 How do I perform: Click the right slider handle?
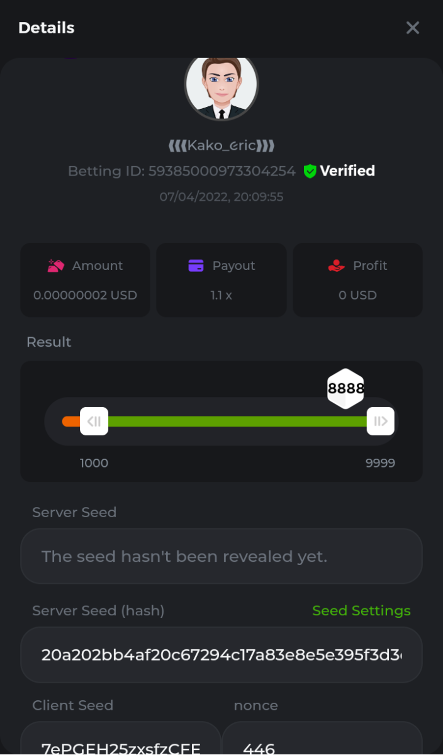click(381, 421)
